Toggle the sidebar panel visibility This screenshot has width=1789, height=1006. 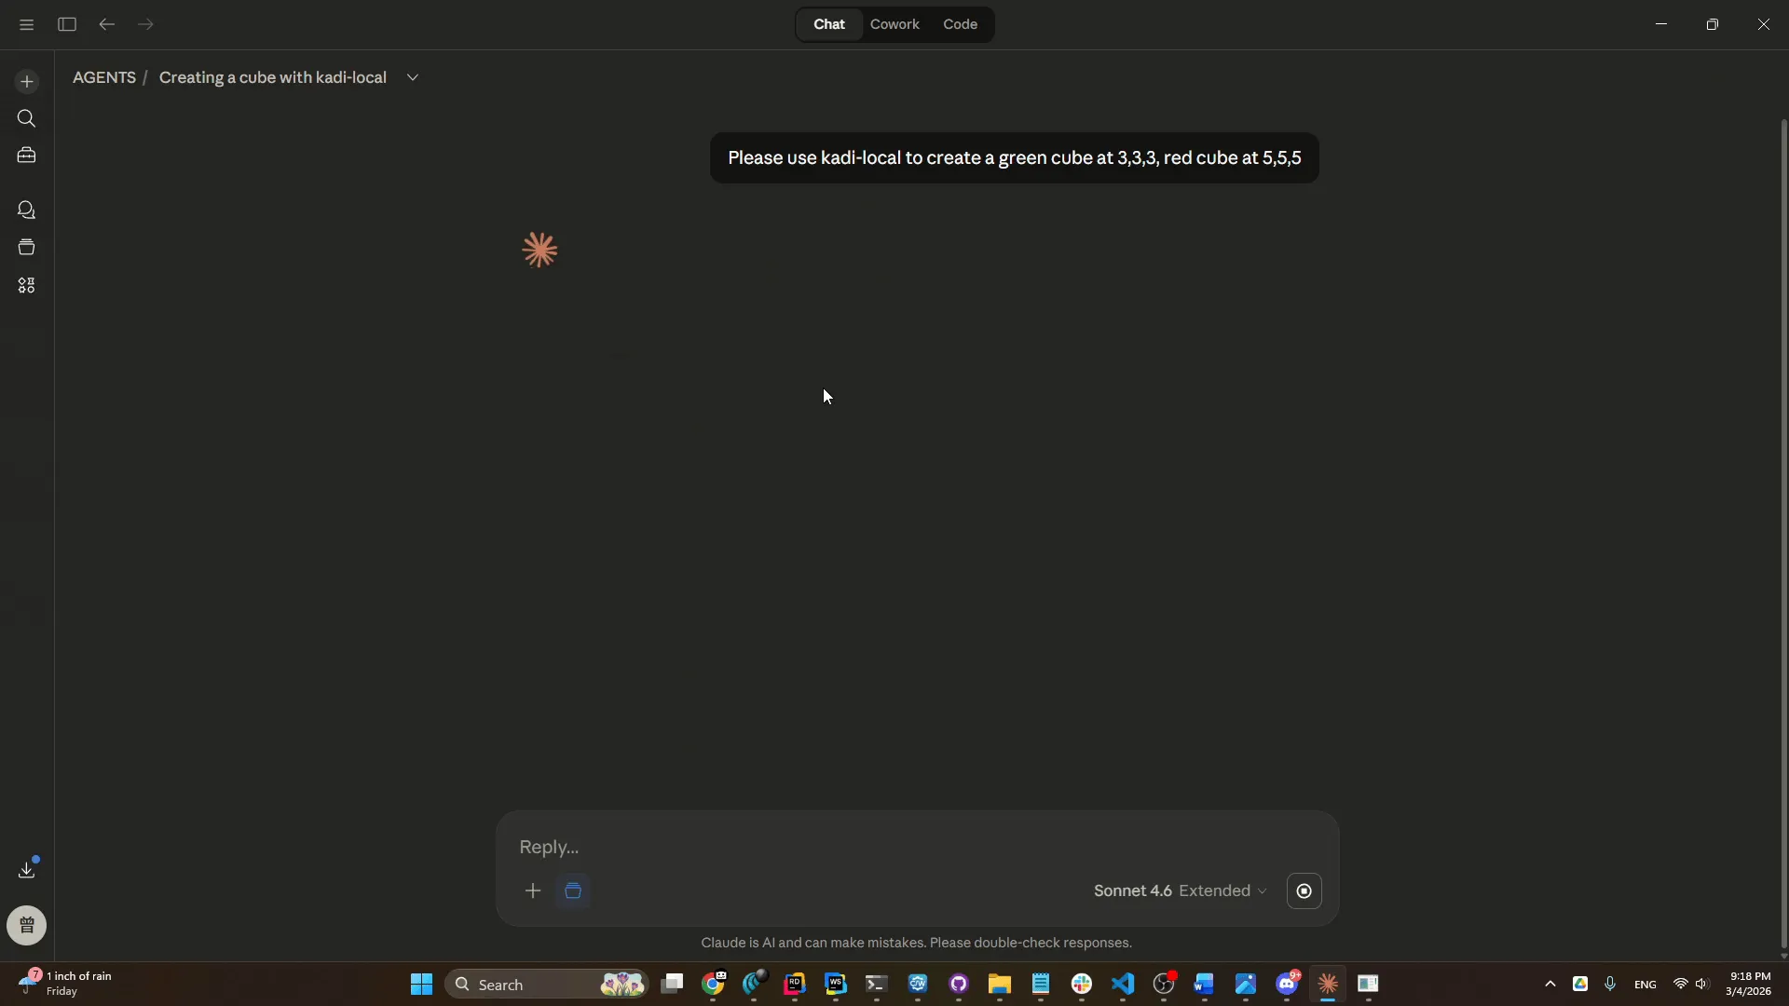tap(67, 24)
